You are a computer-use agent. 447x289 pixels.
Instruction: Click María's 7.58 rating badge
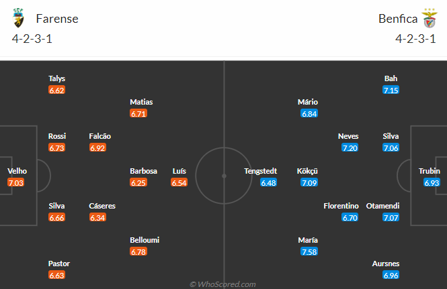[309, 251]
